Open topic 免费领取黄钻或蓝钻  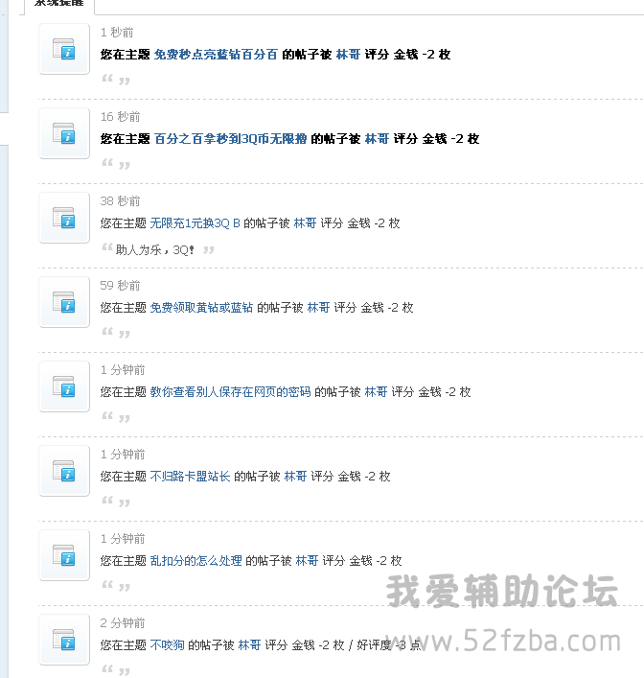click(x=201, y=308)
